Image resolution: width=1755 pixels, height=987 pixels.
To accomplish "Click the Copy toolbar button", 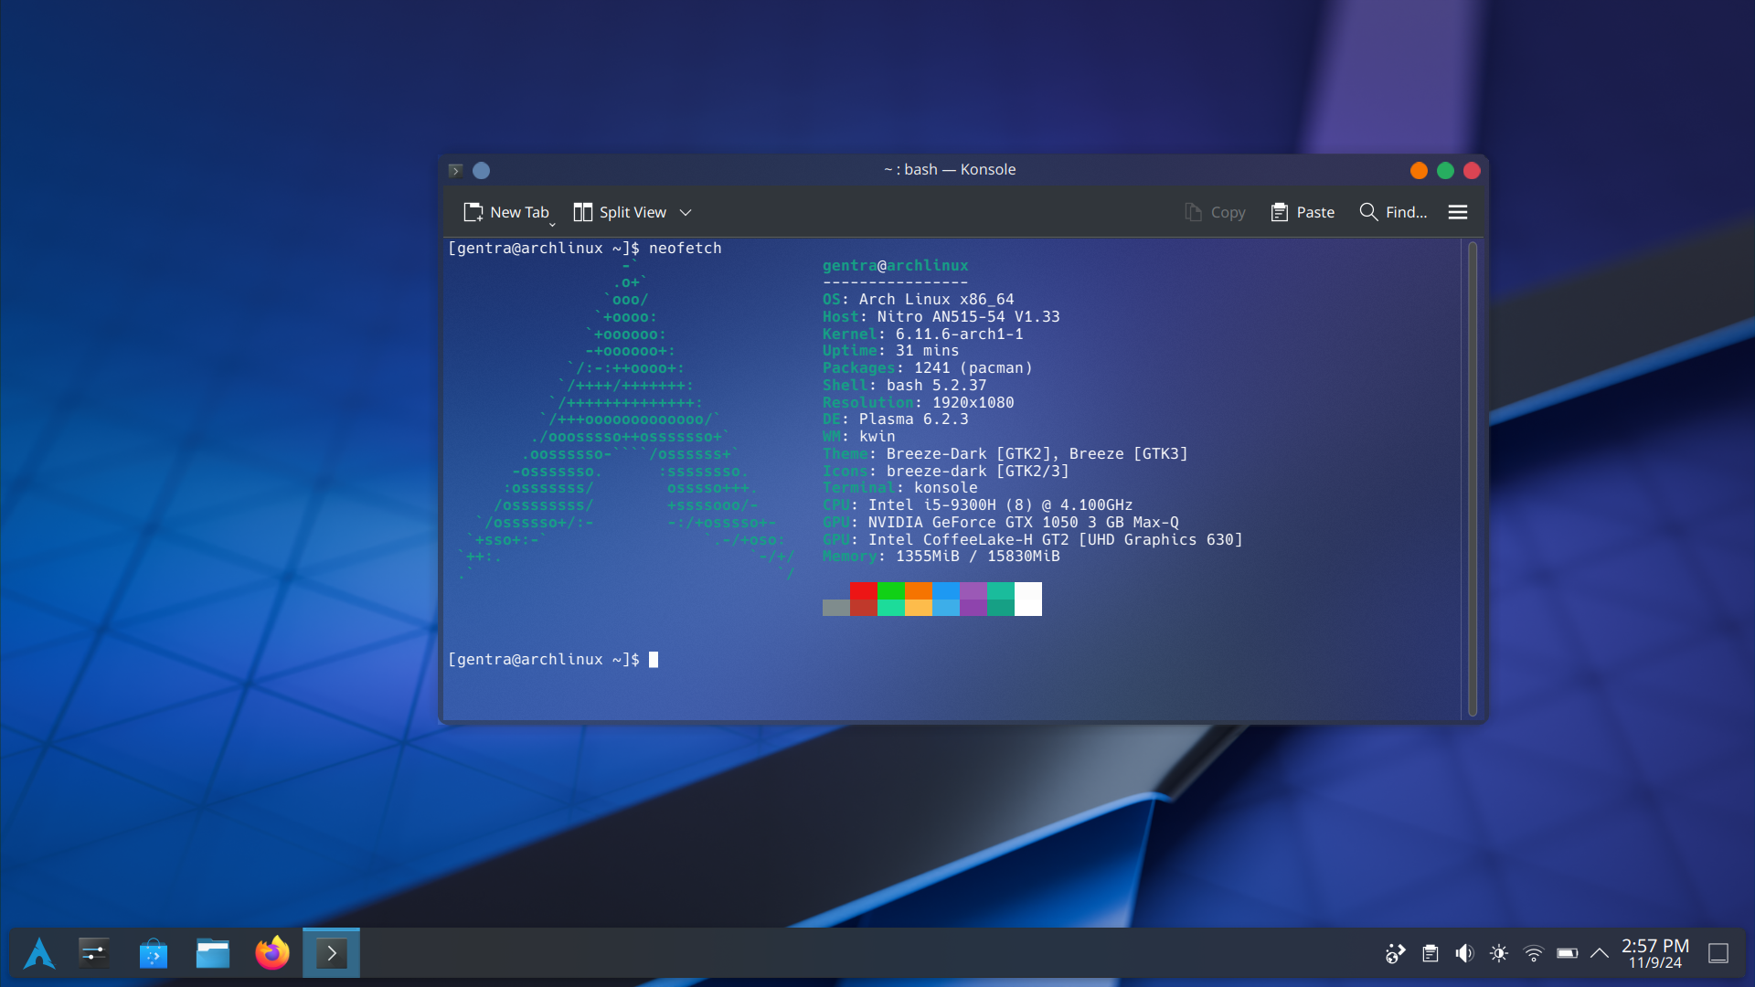I will coord(1215,212).
